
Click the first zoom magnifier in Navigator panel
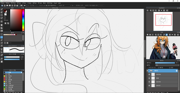(x=148, y=10)
